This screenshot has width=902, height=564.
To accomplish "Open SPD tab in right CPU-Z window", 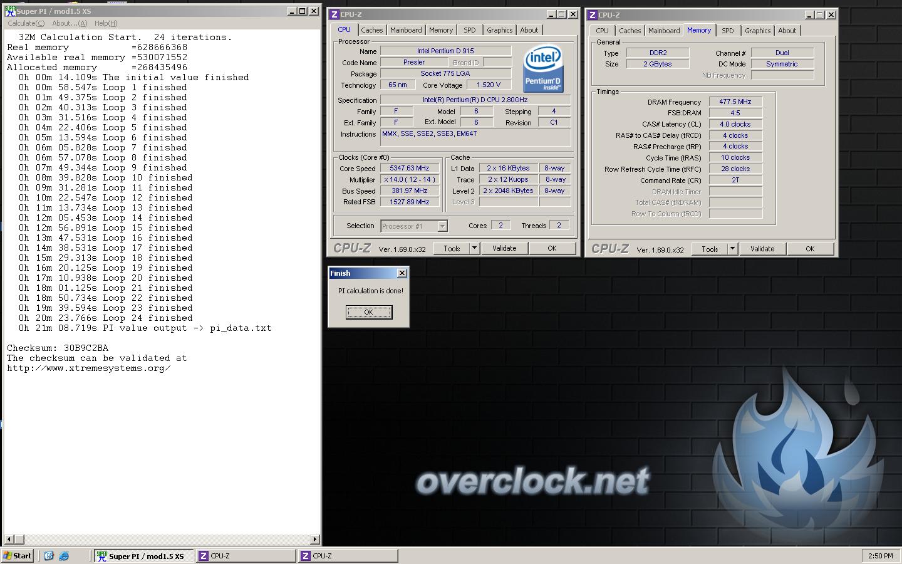I will click(x=728, y=31).
